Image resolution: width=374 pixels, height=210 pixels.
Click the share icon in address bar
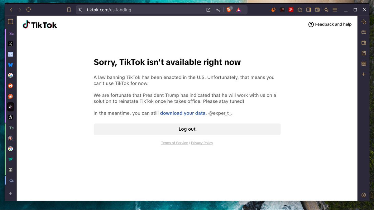pyautogui.click(x=218, y=10)
